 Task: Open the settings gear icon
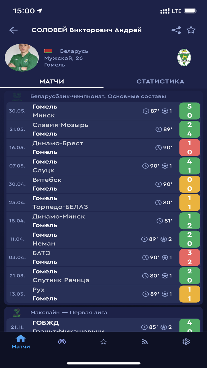(x=186, y=342)
